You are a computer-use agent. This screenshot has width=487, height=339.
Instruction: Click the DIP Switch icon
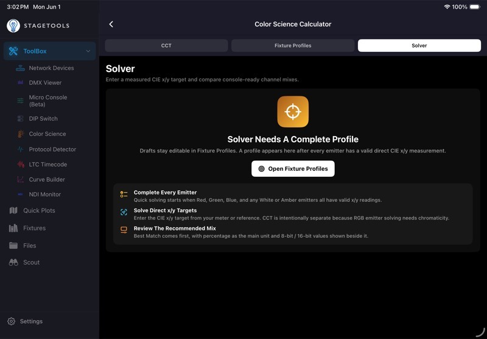coord(20,118)
